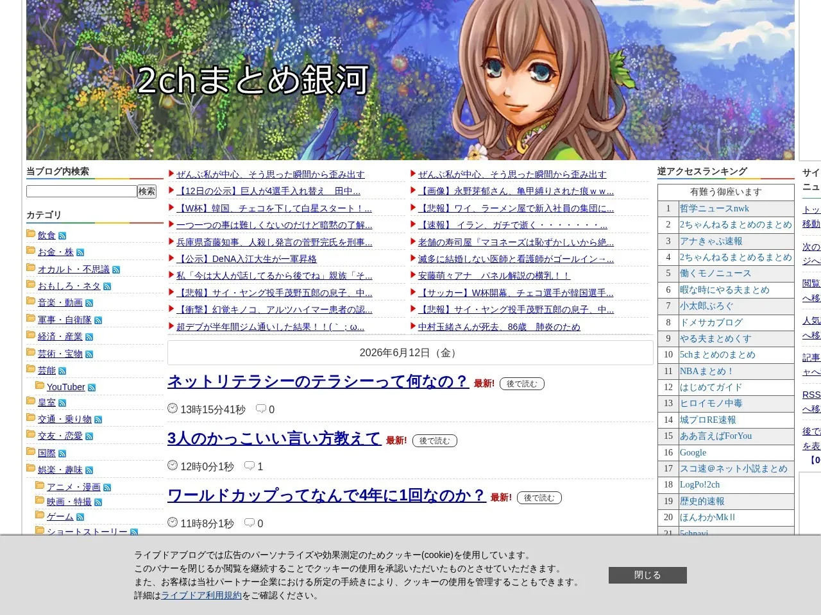Open RSS feed icon next to 交友・恋愛
Screen dimensions: 821x615
(x=89, y=436)
